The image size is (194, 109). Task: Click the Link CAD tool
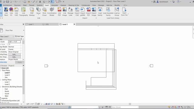16,12
